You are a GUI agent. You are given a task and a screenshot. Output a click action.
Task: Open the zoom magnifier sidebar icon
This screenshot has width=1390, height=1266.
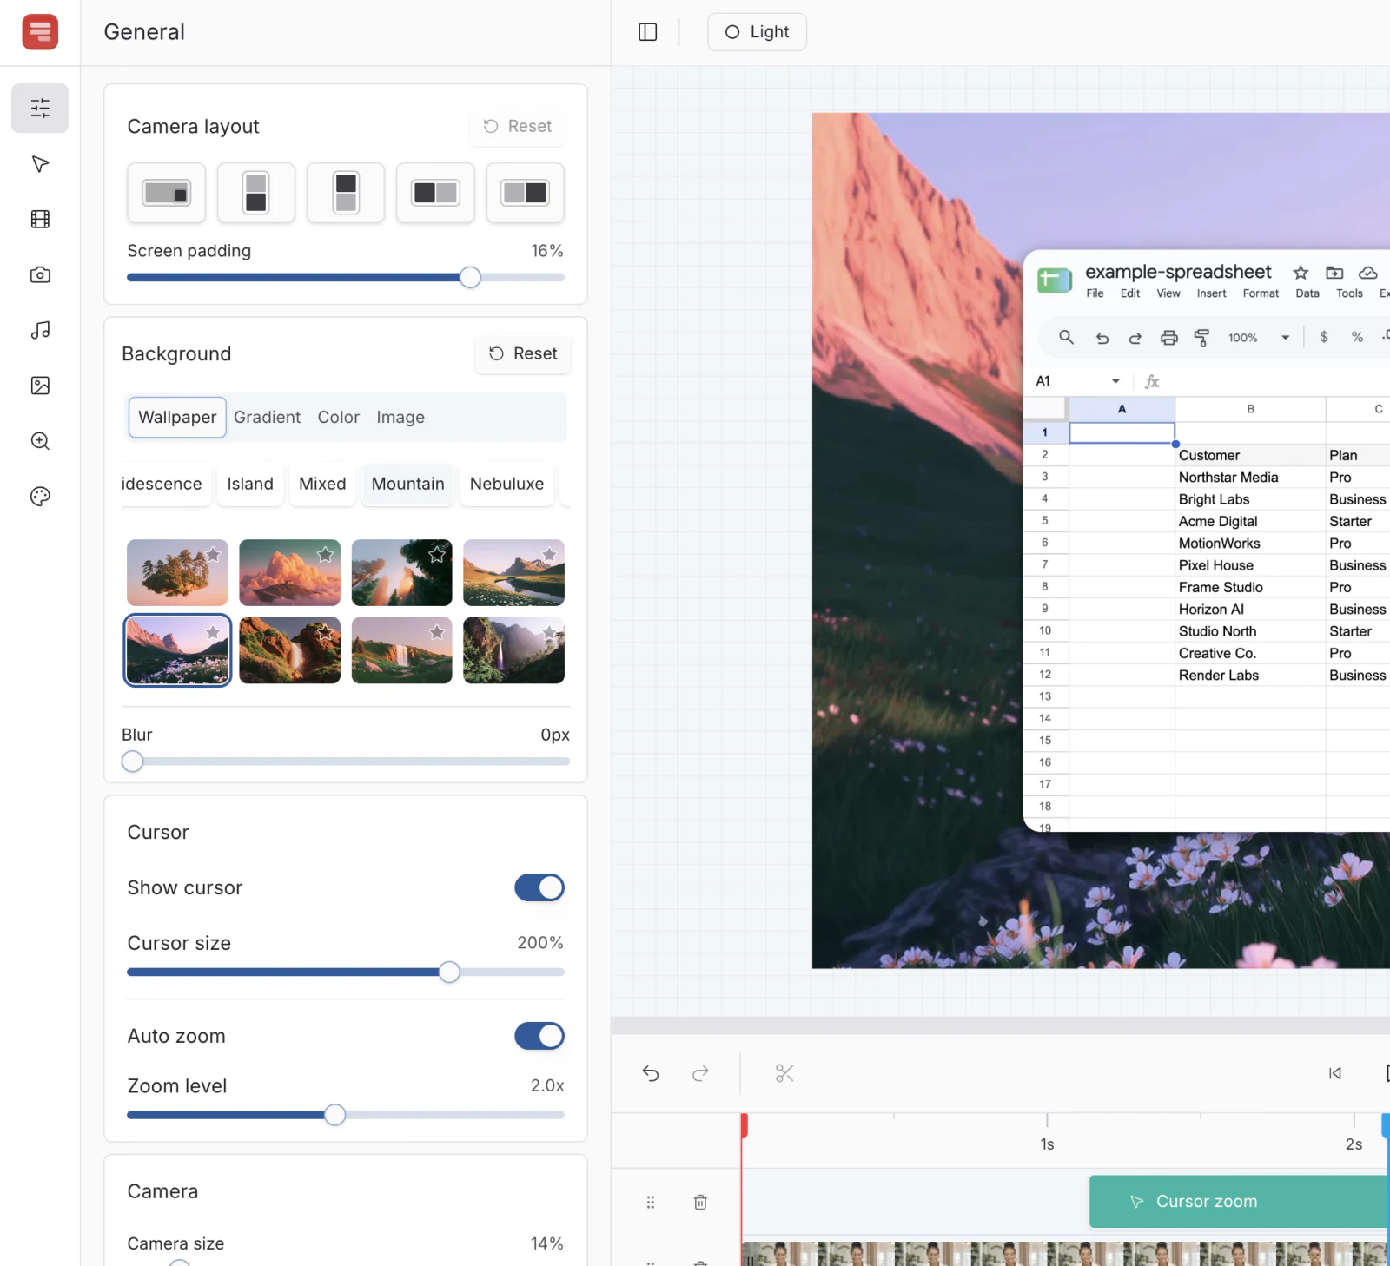click(x=40, y=441)
